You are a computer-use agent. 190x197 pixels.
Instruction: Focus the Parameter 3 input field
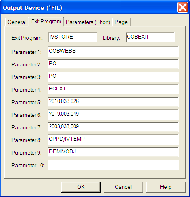pos(113,77)
